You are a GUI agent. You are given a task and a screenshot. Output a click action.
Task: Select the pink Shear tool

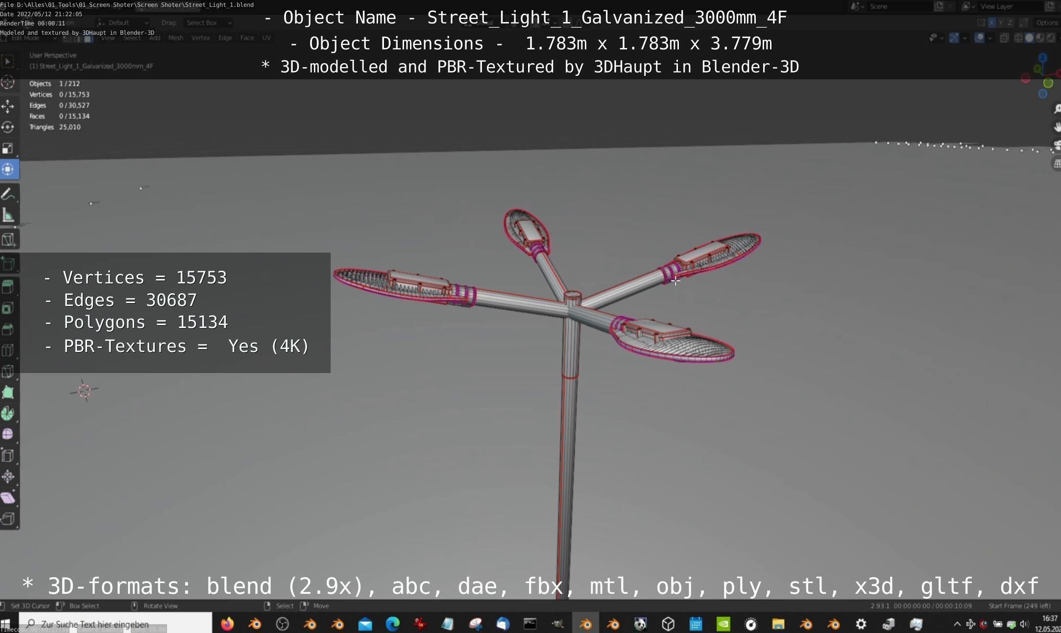point(8,498)
